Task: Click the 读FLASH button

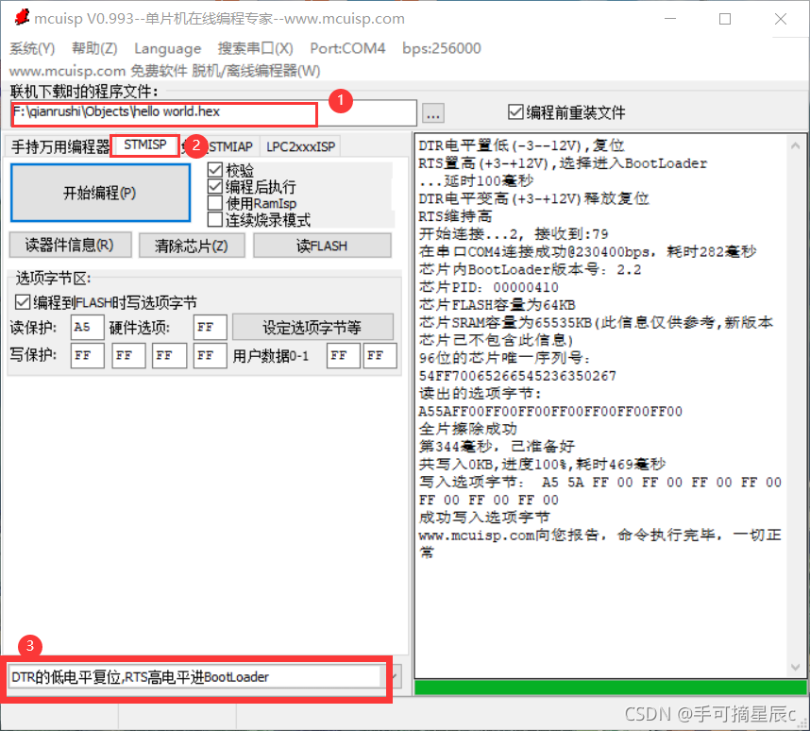Action: [322, 245]
